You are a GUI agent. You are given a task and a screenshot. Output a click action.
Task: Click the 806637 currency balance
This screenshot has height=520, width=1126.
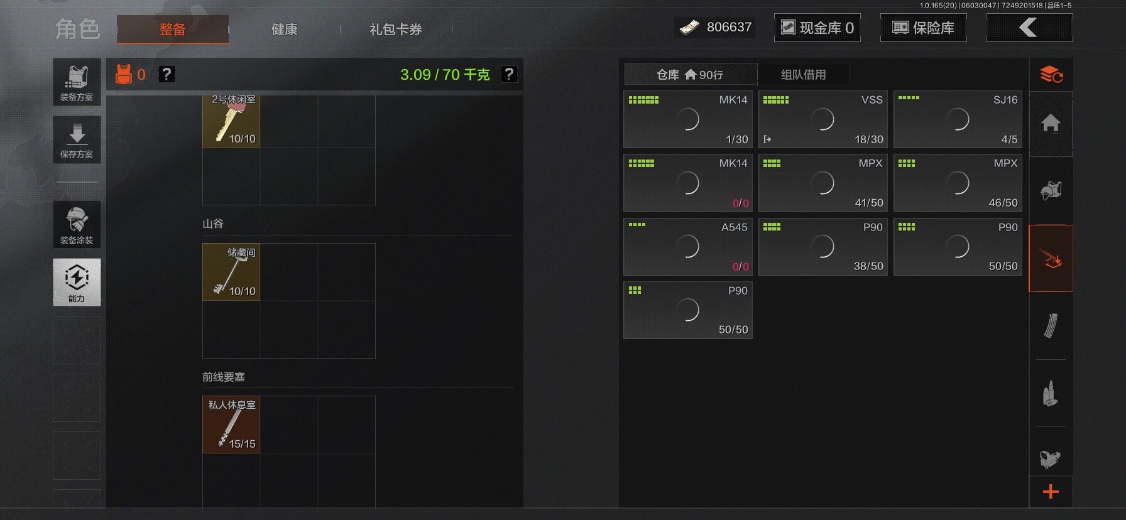click(x=729, y=27)
